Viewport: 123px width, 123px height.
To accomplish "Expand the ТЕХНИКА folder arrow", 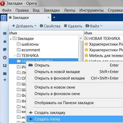I will click(15, 56).
